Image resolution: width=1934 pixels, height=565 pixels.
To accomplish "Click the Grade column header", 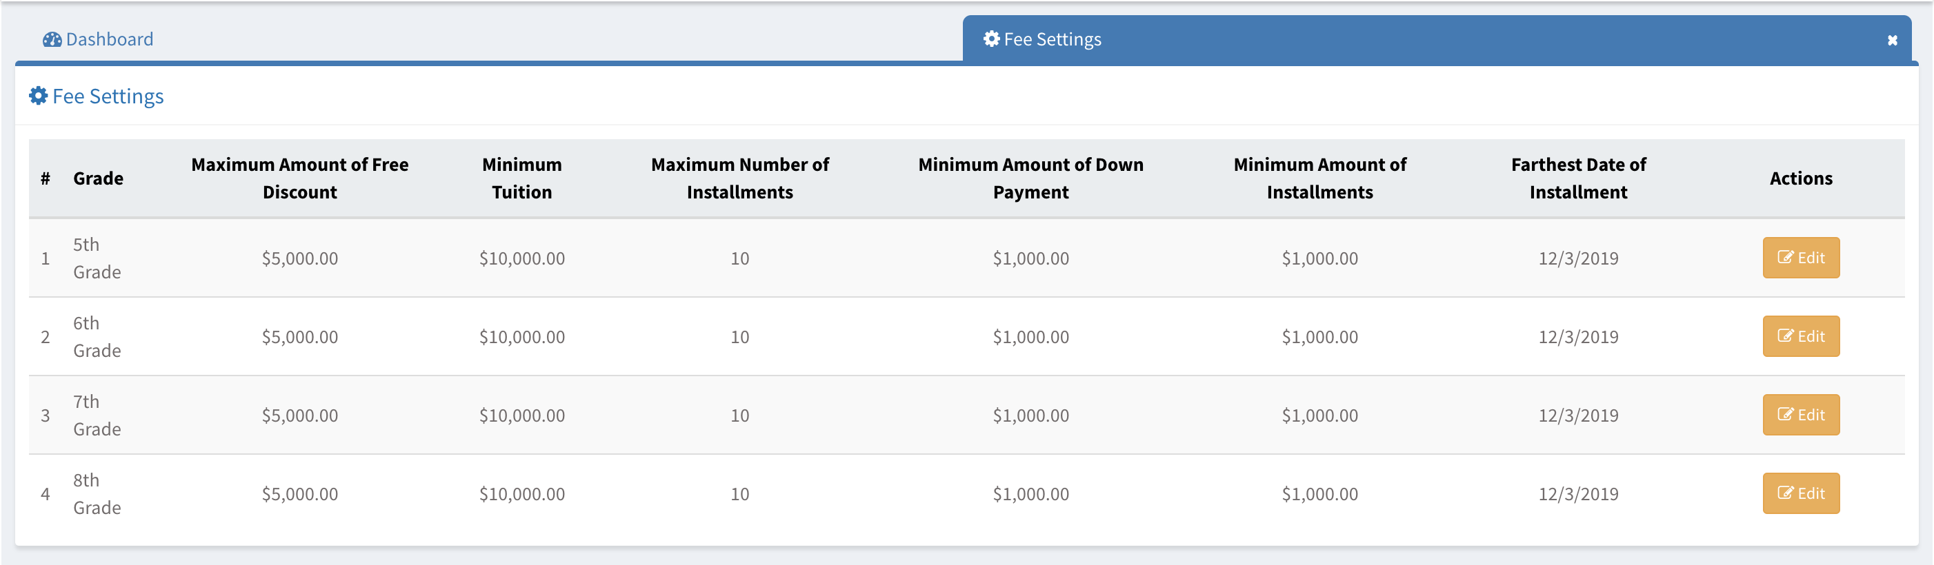I will pyautogui.click(x=98, y=178).
